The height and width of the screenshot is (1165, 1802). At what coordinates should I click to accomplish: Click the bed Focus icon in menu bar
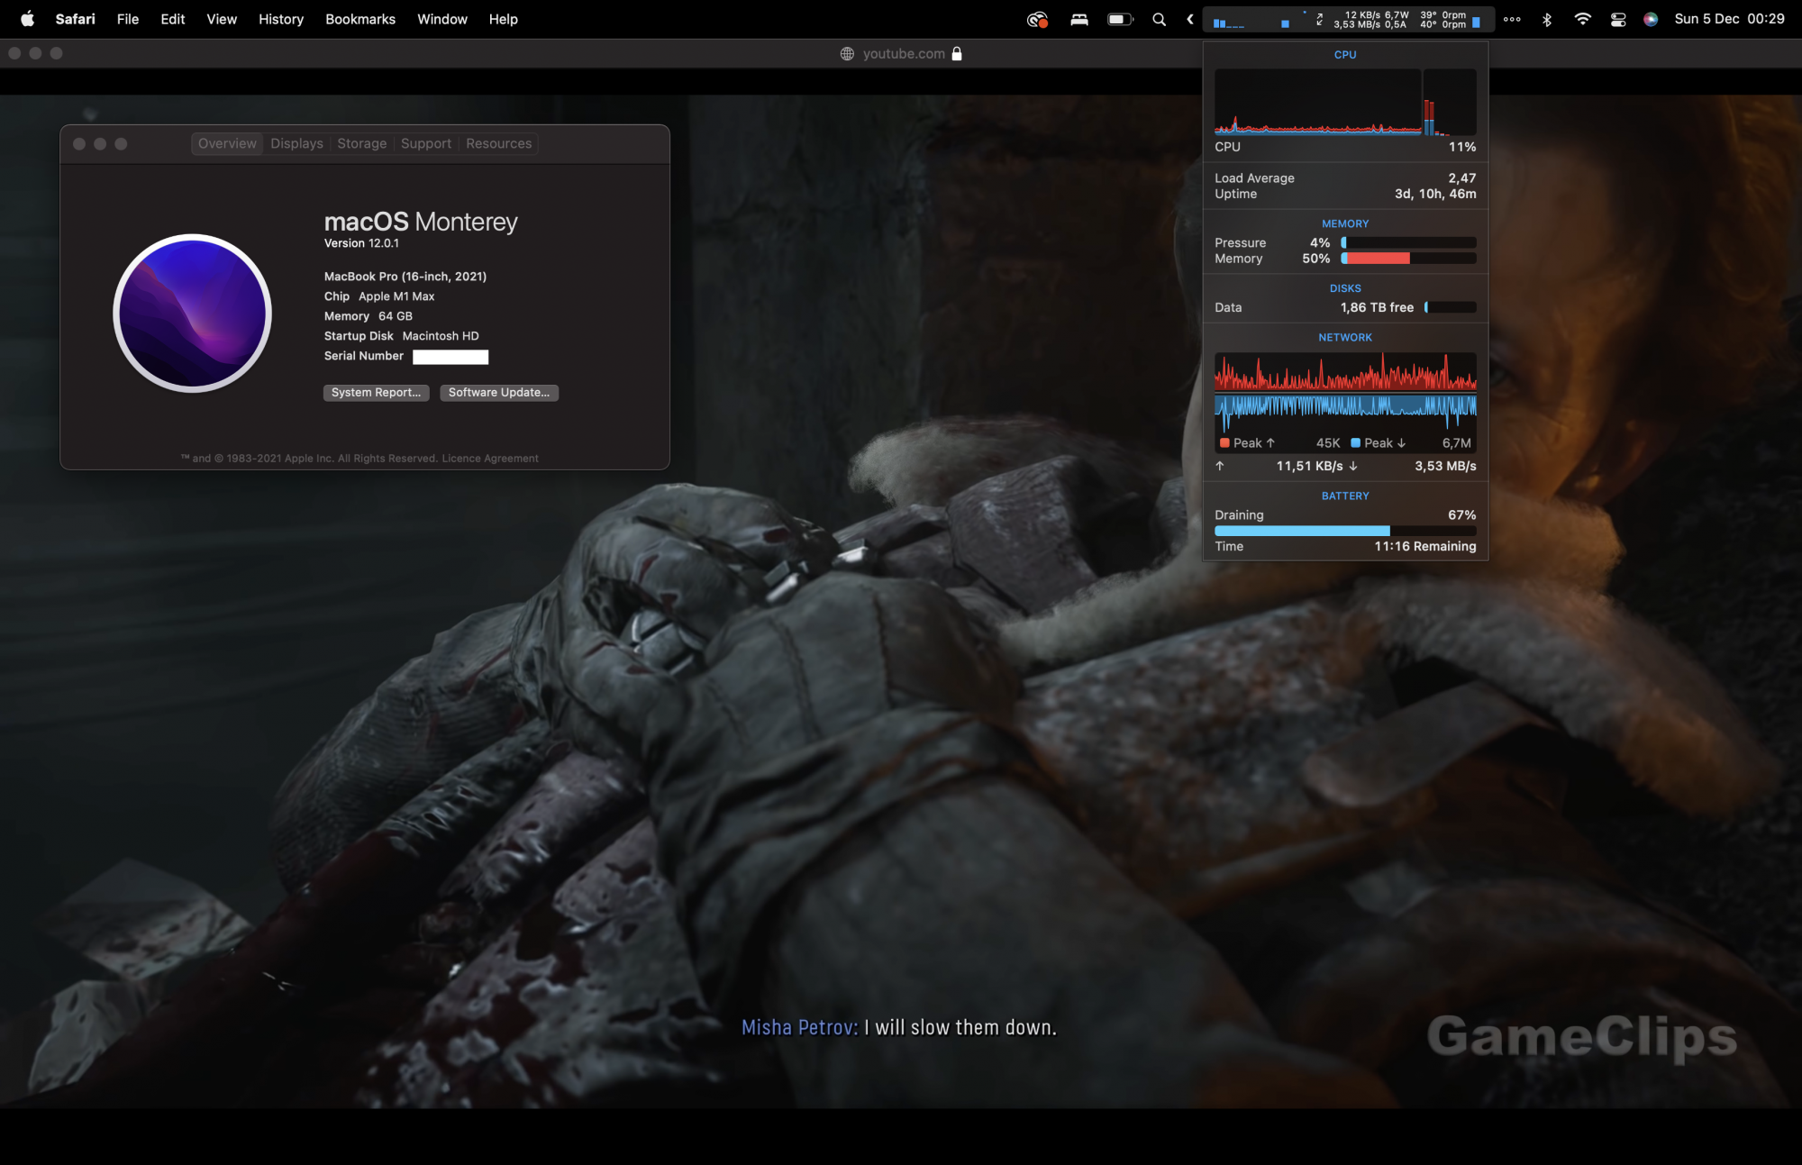tap(1078, 19)
